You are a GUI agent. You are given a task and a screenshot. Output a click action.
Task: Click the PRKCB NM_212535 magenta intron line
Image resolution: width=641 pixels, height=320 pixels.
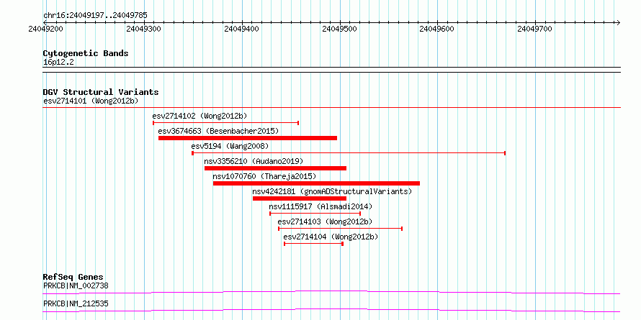(331, 310)
